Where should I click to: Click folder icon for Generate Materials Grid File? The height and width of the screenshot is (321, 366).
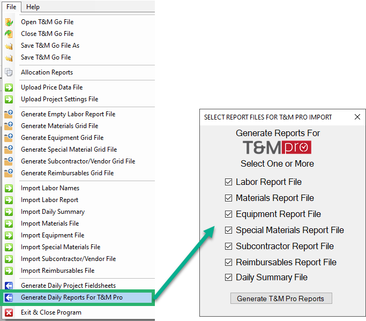tap(9, 126)
